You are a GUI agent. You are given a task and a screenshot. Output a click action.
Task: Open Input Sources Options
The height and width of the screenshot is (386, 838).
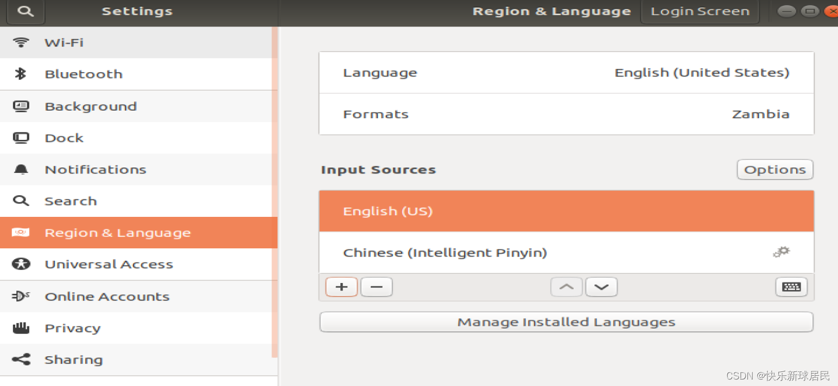774,169
